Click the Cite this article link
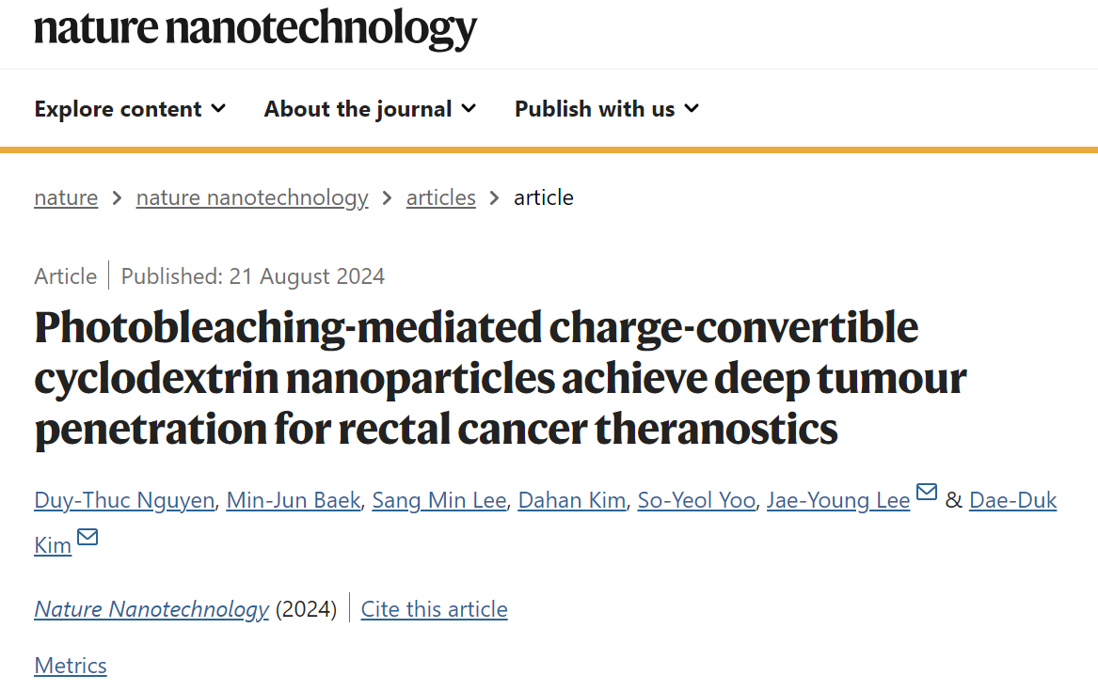Viewport: 1098px width, 691px height. click(x=434, y=609)
